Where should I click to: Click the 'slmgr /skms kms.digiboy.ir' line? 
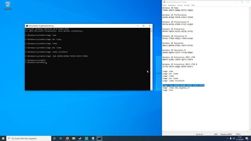tap(176, 88)
